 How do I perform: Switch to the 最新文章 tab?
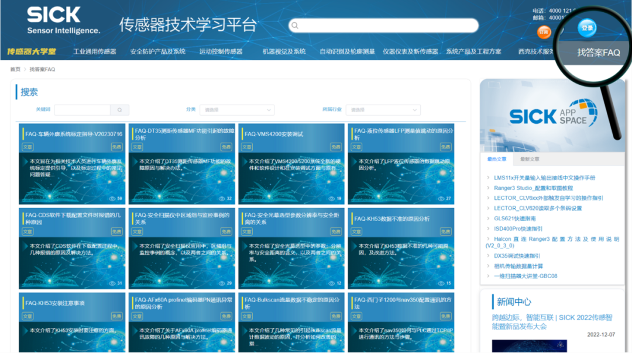(530, 159)
